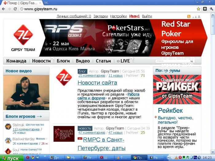Viewport: 215px width, 161px height.
Task: Click the Stelmak blog avatar
Action: (8, 126)
